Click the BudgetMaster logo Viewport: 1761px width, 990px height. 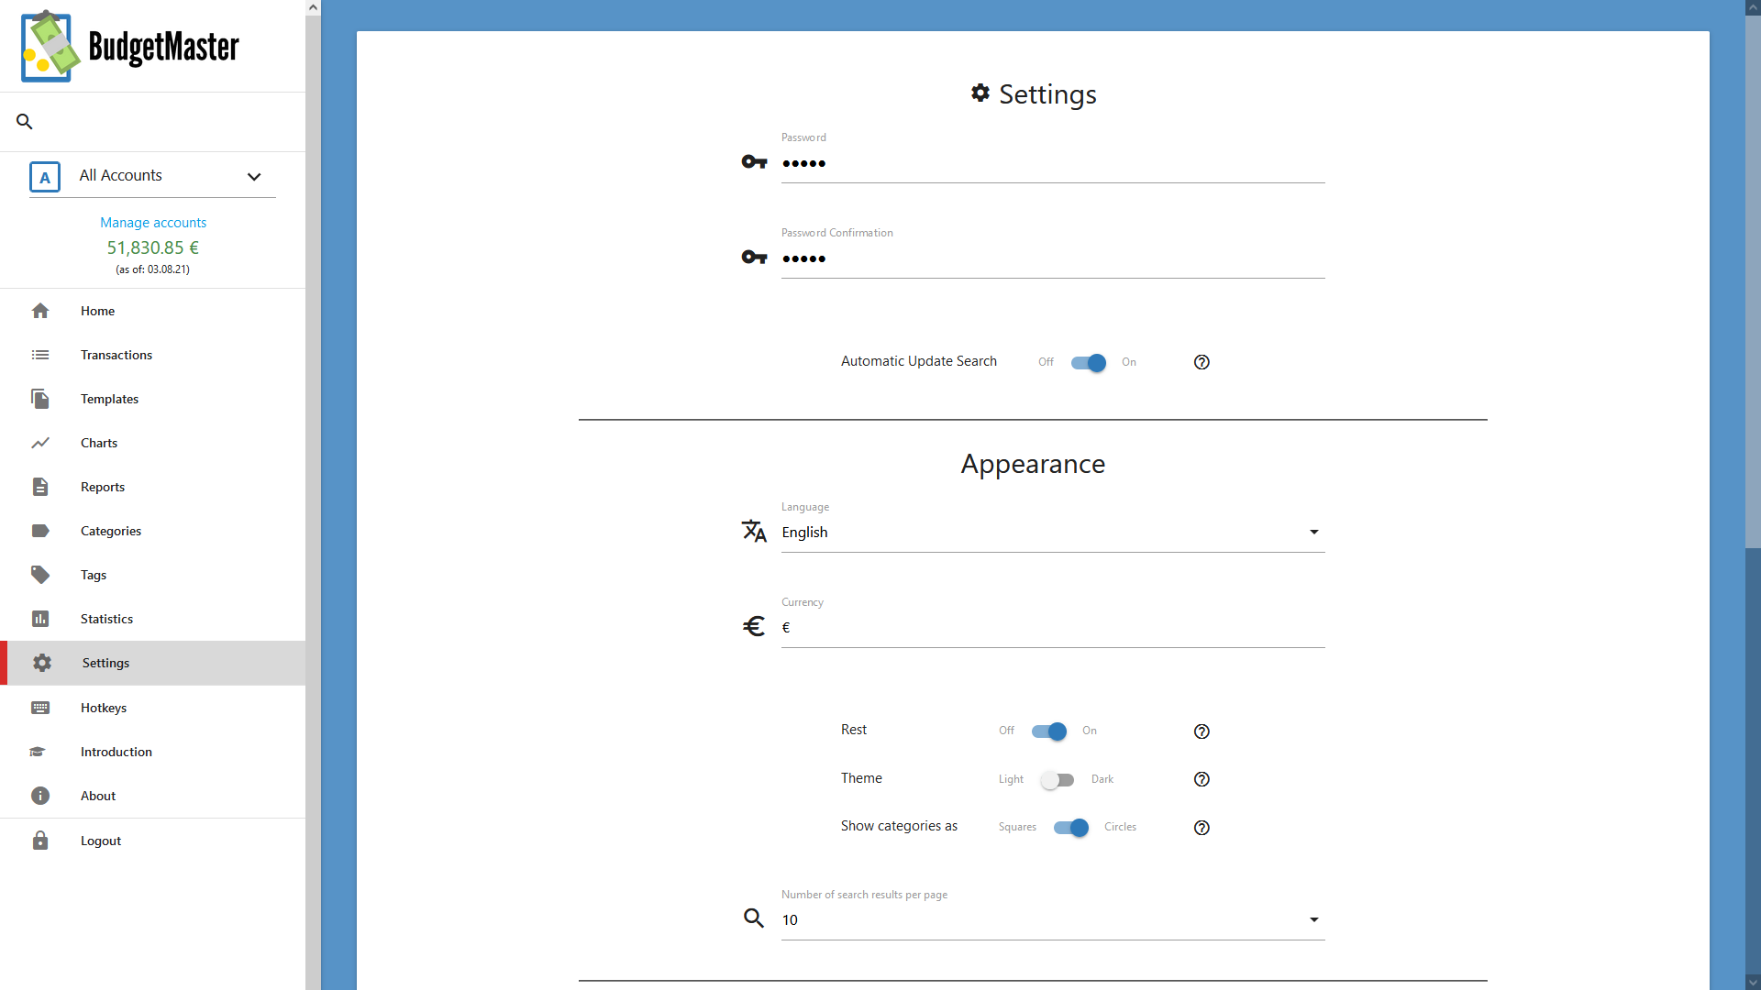click(x=130, y=47)
